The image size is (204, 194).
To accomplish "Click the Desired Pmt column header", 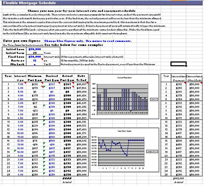I will click(x=52, y=78).
